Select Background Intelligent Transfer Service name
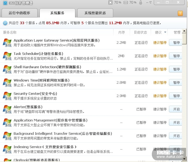Viewport: 188px width, 162px height. tap(63, 134)
